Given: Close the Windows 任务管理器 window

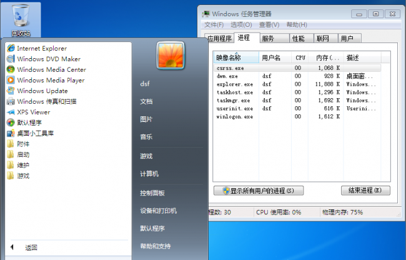Looking at the screenshot, I should pos(392,14).
